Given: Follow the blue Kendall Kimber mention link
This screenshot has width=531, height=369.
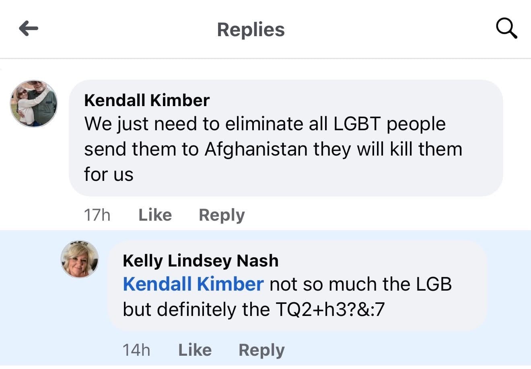Looking at the screenshot, I should pos(193,284).
